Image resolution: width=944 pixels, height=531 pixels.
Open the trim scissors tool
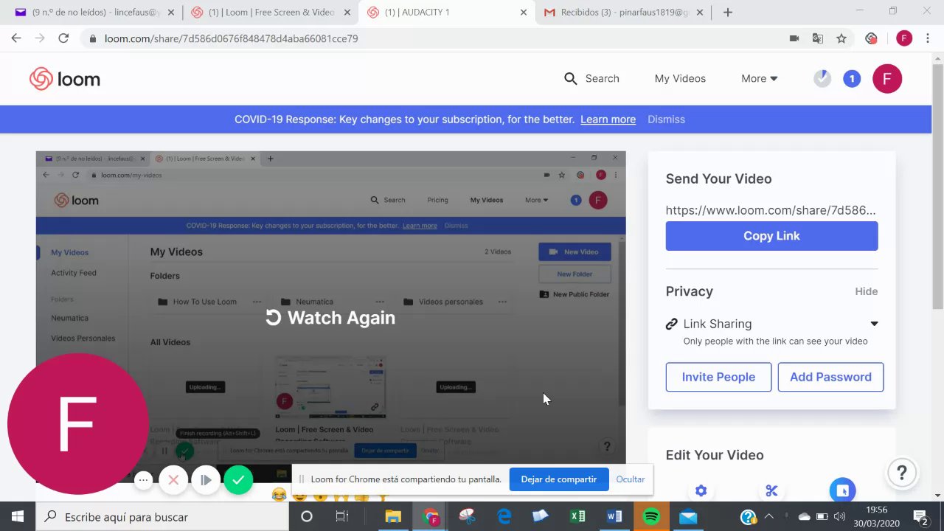[771, 490]
